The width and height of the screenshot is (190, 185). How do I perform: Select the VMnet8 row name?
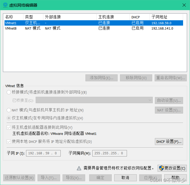[11, 29]
